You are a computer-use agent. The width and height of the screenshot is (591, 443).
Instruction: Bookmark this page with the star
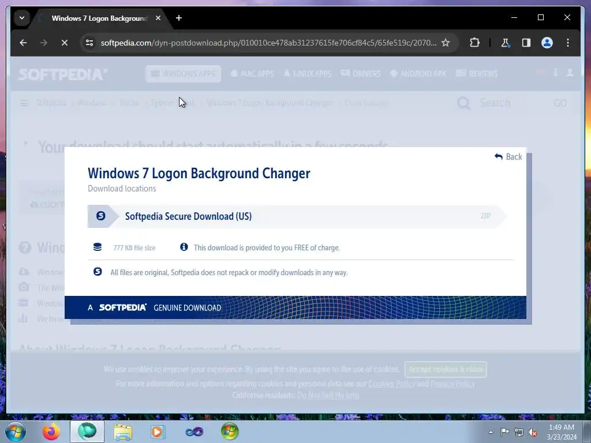coord(446,43)
